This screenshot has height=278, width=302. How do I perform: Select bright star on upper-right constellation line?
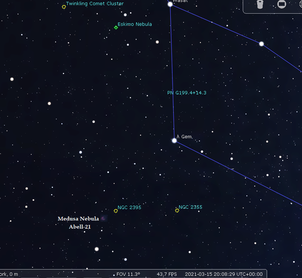(261, 44)
